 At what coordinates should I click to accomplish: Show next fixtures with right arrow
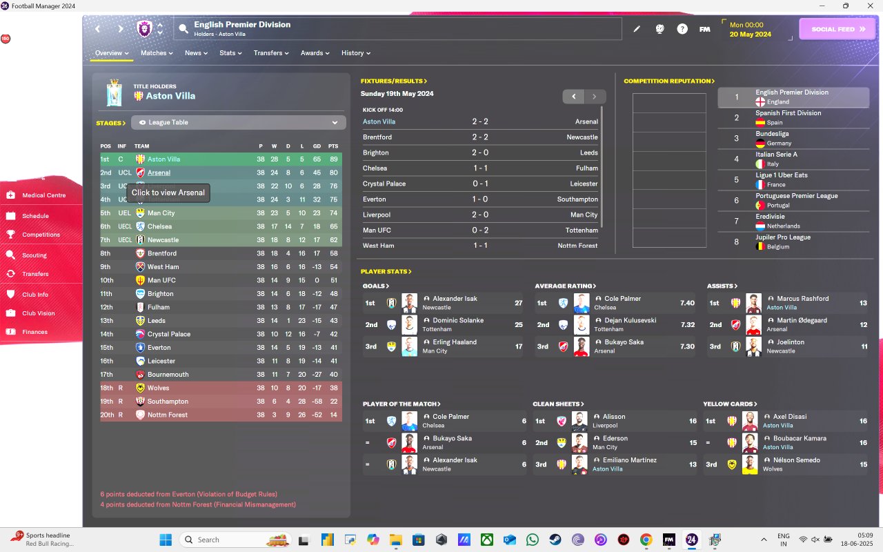[x=595, y=97]
